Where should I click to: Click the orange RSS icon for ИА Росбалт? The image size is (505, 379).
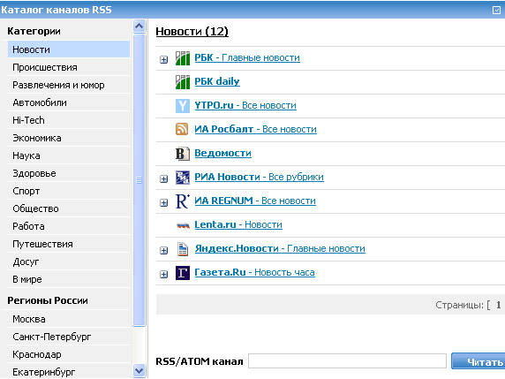click(x=182, y=129)
